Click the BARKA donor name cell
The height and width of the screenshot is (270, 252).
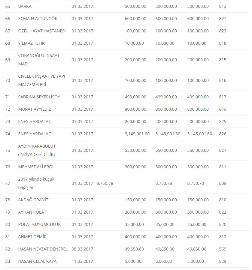click(25, 6)
